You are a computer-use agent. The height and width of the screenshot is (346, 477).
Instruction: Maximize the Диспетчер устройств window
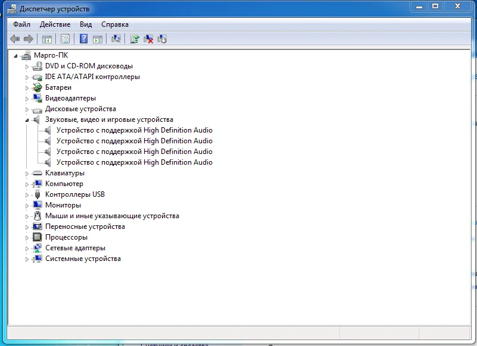(x=435, y=7)
